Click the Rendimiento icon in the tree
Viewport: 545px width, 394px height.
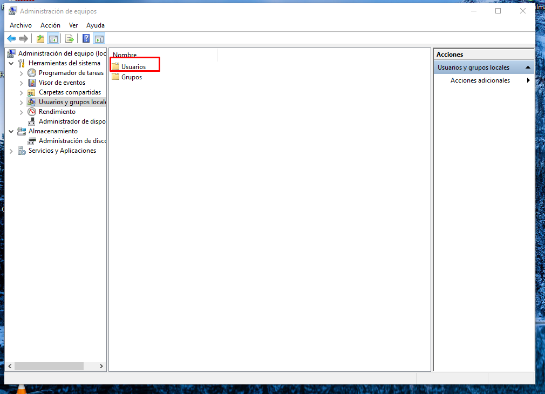coord(32,112)
